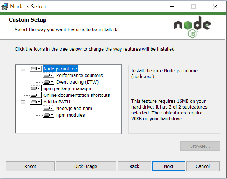227x179 pixels.
Task: Minimize the Node.js Setup window
Action: pos(172,7)
